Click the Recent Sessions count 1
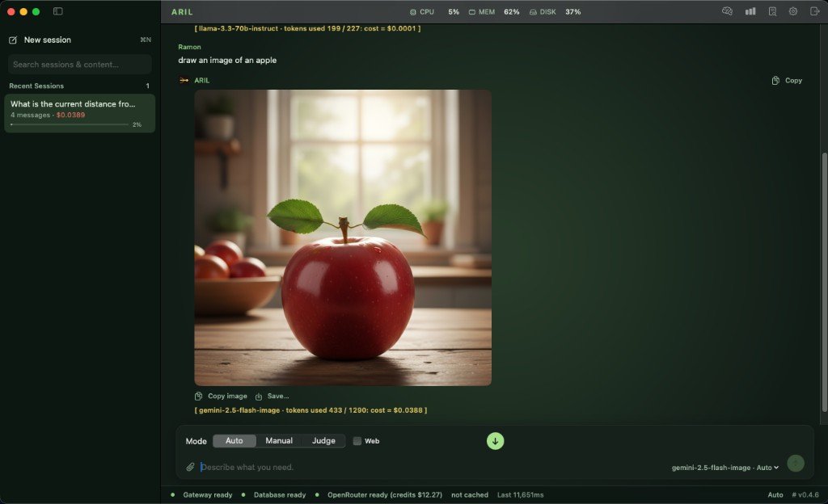828x504 pixels. pyautogui.click(x=147, y=86)
